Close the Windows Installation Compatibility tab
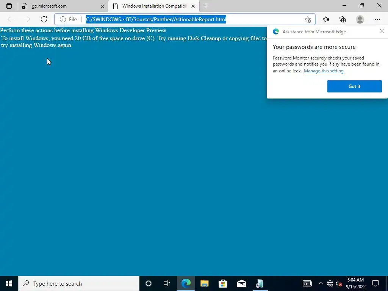The height and width of the screenshot is (291, 388). pos(193,6)
